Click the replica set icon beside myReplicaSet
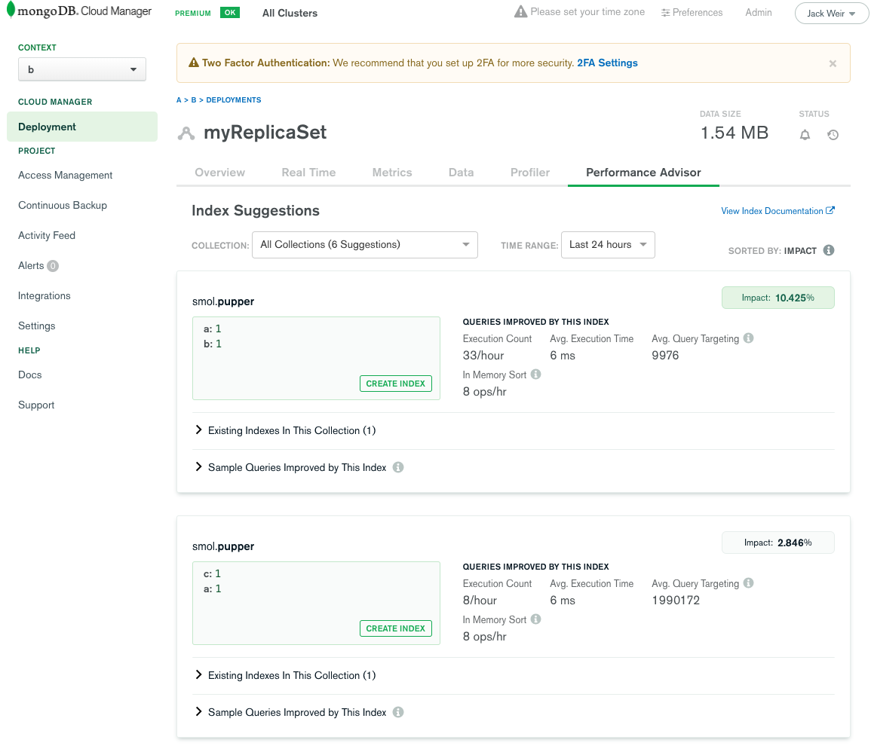The width and height of the screenshot is (871, 752). pos(186,133)
